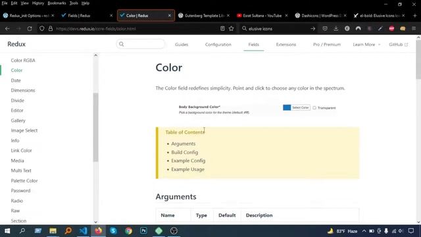Click the GitHub external link icon
The width and height of the screenshot is (421, 237).
click(407, 45)
